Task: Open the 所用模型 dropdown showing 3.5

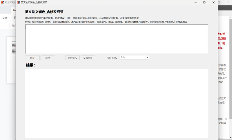Action: [134, 58]
